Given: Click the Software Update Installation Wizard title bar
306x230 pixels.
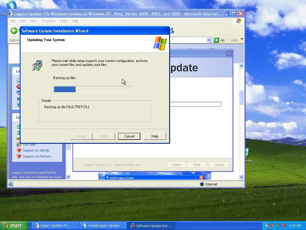Looking at the screenshot, I should coord(95,31).
